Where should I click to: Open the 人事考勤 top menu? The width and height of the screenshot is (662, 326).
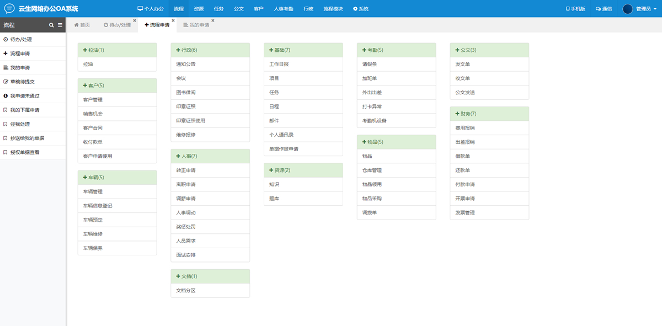[284, 9]
